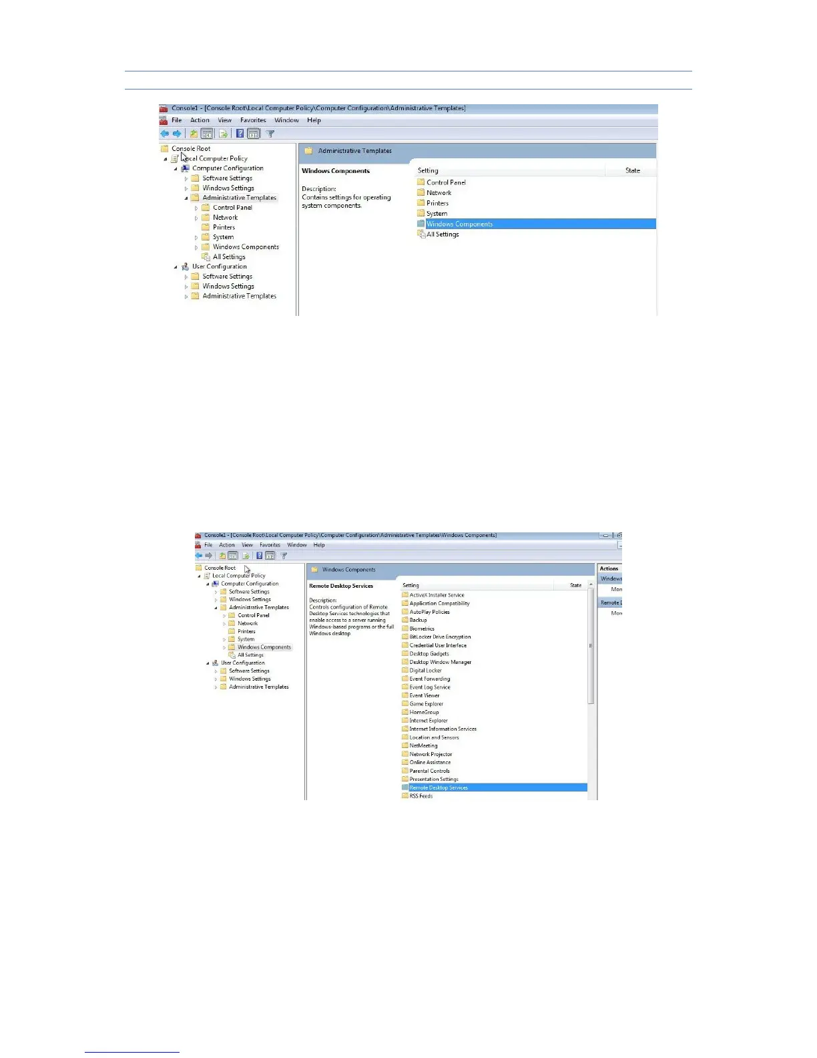
Task: Click scroll-up arrow of Windows Components settings list
Action: click(591, 584)
